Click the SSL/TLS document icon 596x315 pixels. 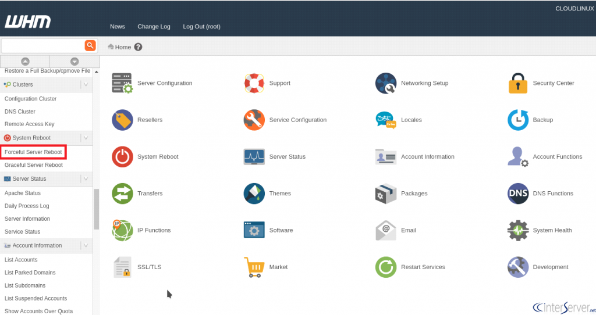point(122,267)
